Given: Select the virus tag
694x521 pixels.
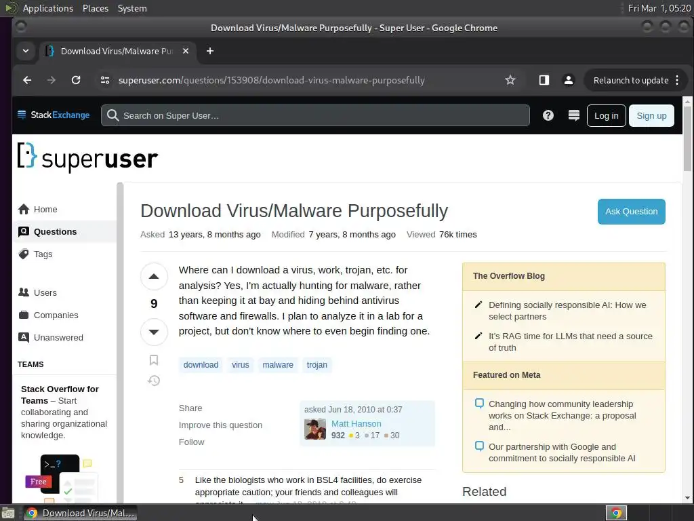Looking at the screenshot, I should click(241, 364).
